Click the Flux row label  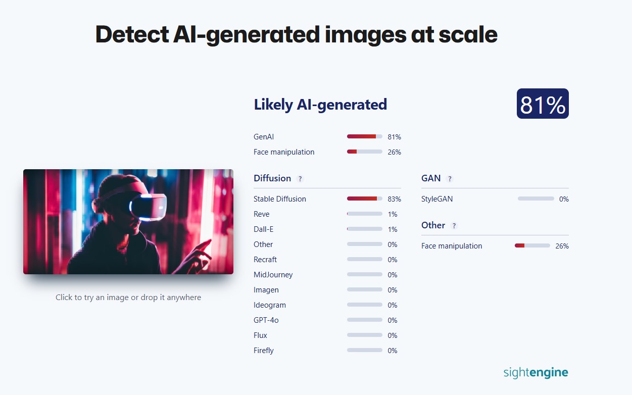click(x=261, y=335)
